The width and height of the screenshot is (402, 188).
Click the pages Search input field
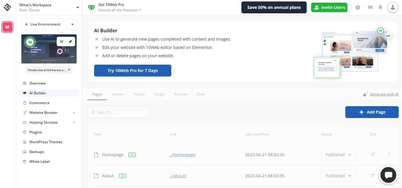pyautogui.click(x=118, y=112)
